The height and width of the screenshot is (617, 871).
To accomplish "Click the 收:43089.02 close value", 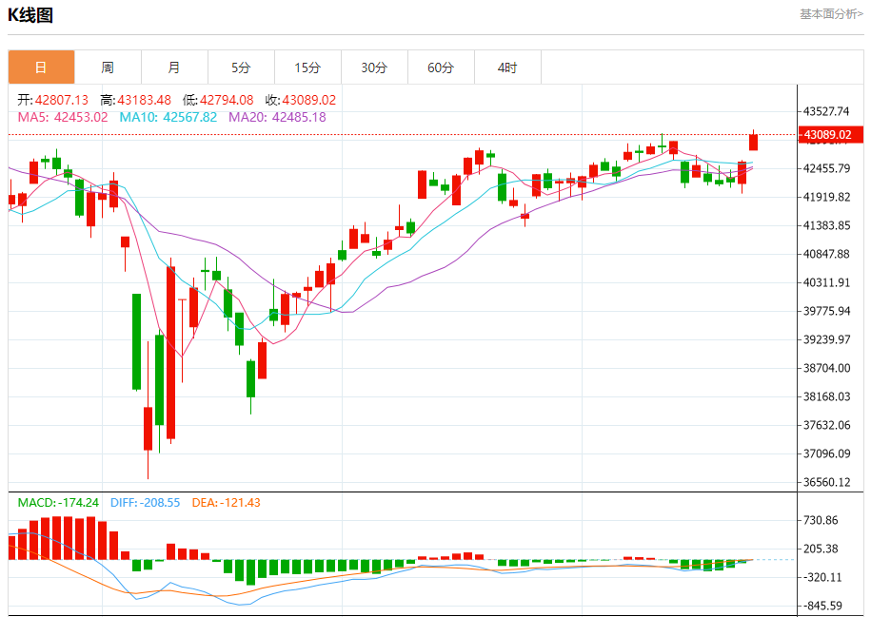I will click(x=301, y=100).
